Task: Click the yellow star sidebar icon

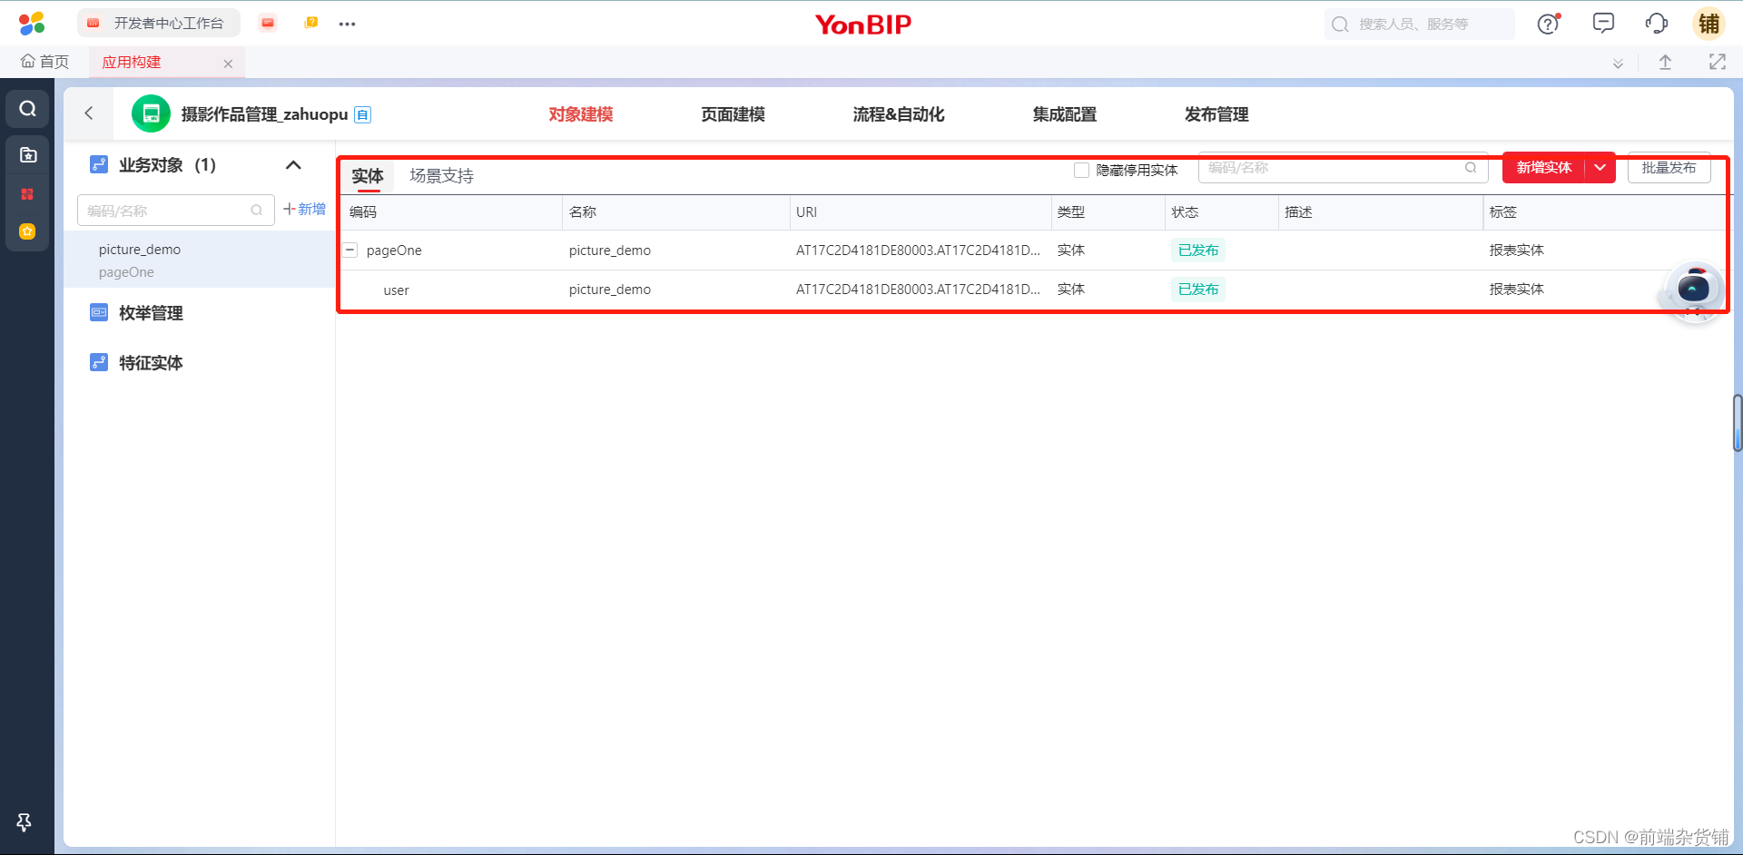Action: (27, 231)
